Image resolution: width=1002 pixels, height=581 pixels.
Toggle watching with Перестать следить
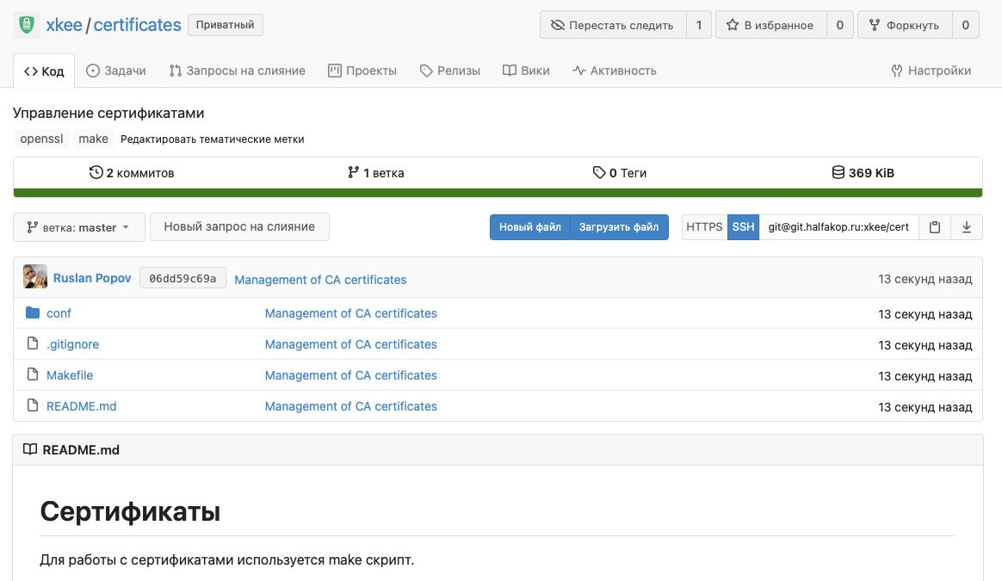(x=612, y=25)
